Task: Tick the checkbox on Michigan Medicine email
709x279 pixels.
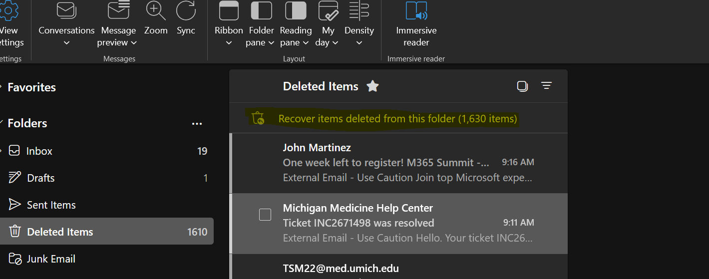Action: click(x=265, y=215)
